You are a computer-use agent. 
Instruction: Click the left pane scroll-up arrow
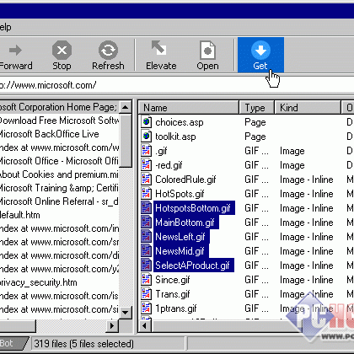(x=126, y=107)
